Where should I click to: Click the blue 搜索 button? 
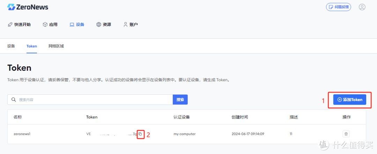[180, 100]
